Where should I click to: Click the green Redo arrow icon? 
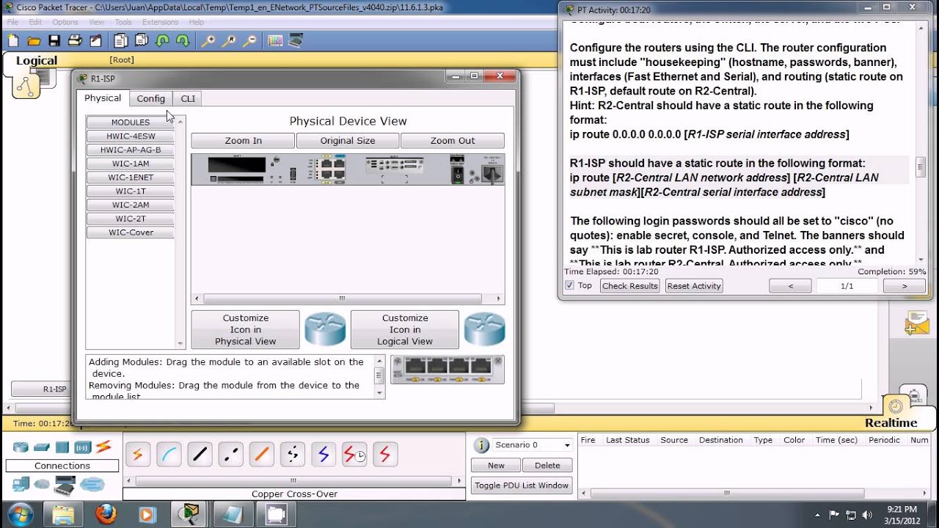(183, 41)
